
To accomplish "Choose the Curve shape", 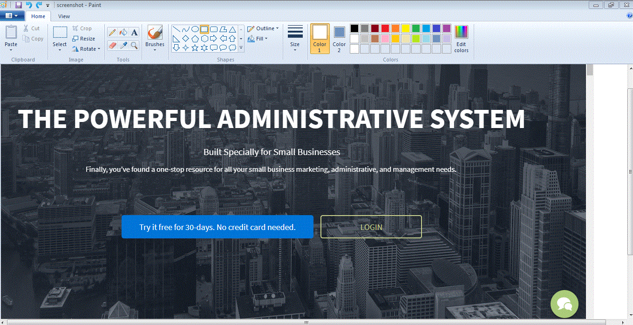I will click(186, 29).
